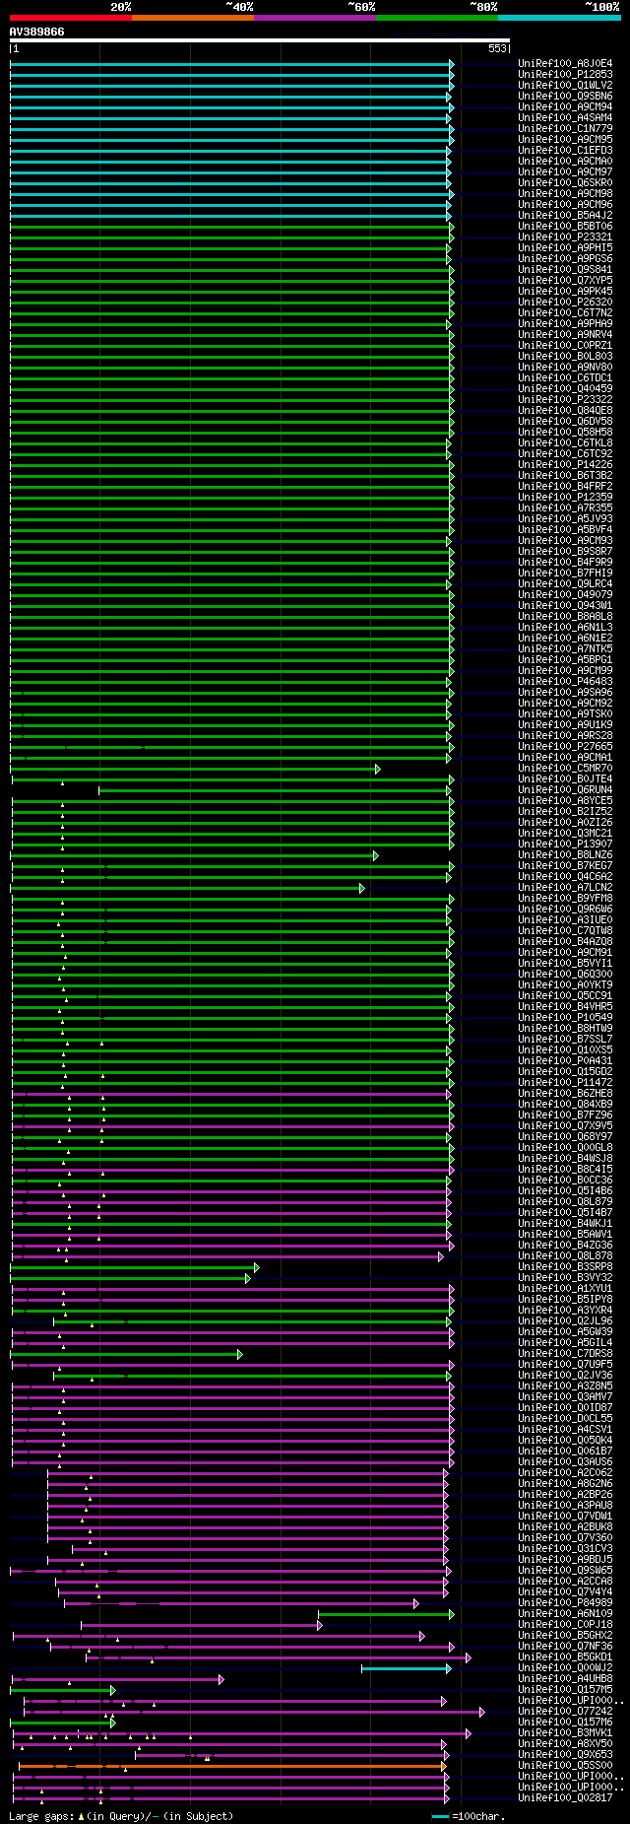Click the UniRef100_A8J0E4 hit label
The image size is (630, 1824).
tap(565, 64)
